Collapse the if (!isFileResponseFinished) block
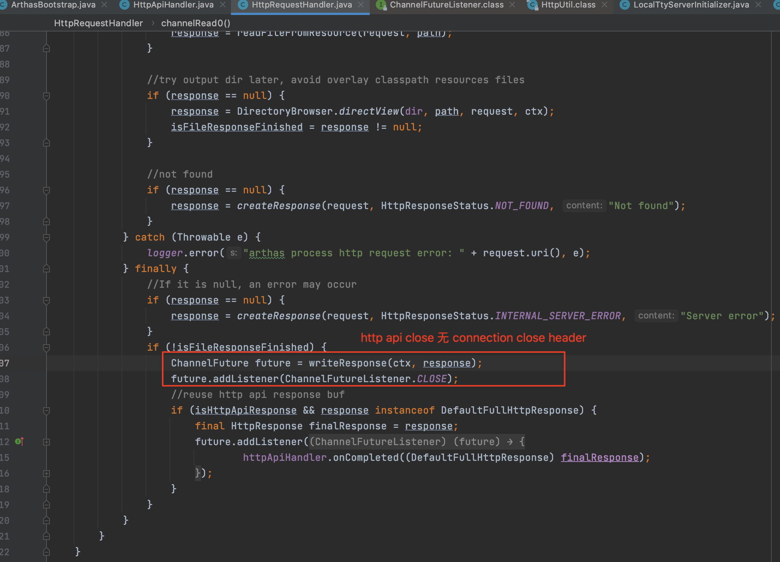This screenshot has height=562, width=780. coord(46,348)
